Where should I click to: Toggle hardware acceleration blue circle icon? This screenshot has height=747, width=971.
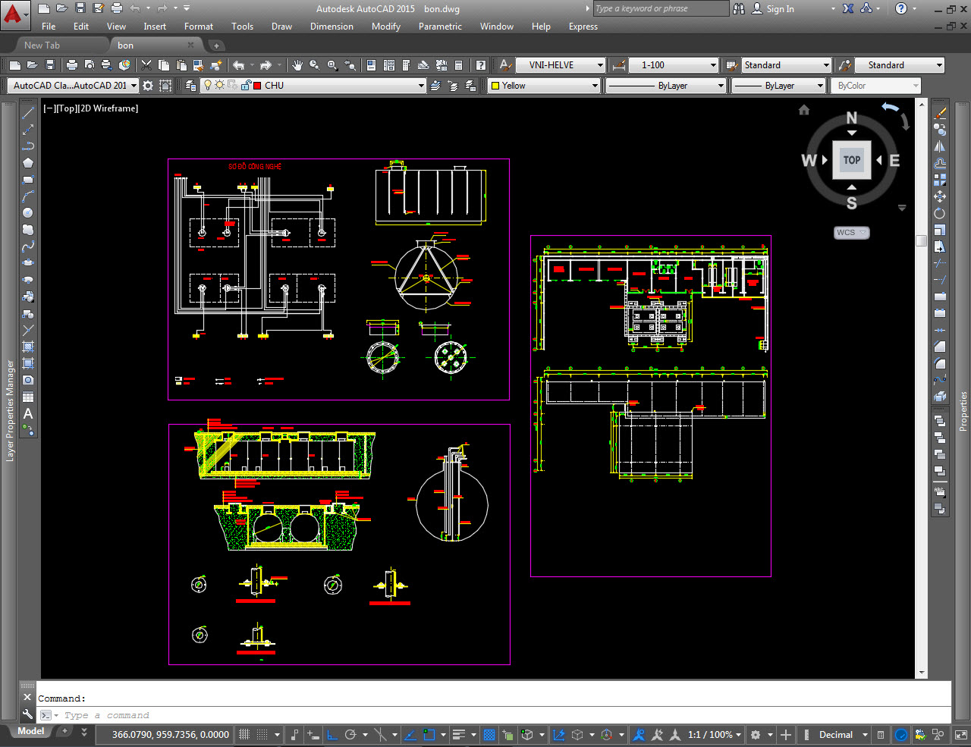pos(901,734)
